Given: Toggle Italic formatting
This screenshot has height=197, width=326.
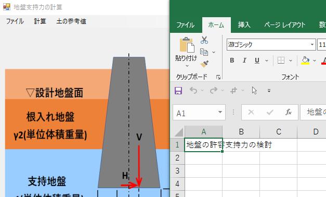Looking at the screenshot, I should click(244, 60).
